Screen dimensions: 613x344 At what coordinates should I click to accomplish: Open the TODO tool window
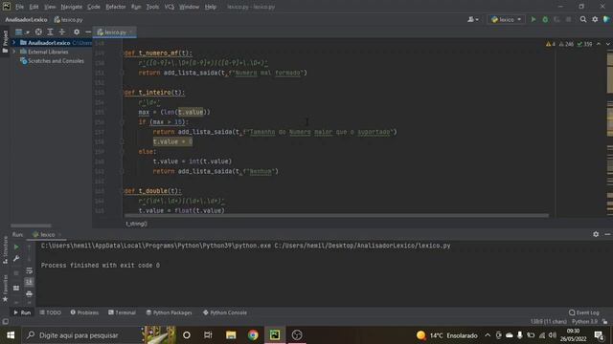(x=51, y=312)
